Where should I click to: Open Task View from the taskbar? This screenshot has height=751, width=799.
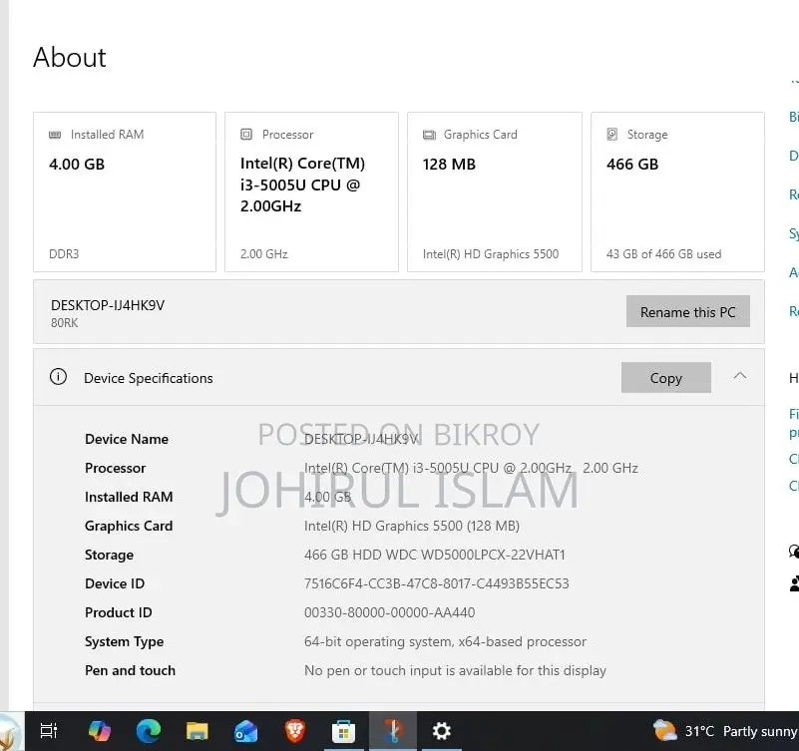(x=49, y=731)
